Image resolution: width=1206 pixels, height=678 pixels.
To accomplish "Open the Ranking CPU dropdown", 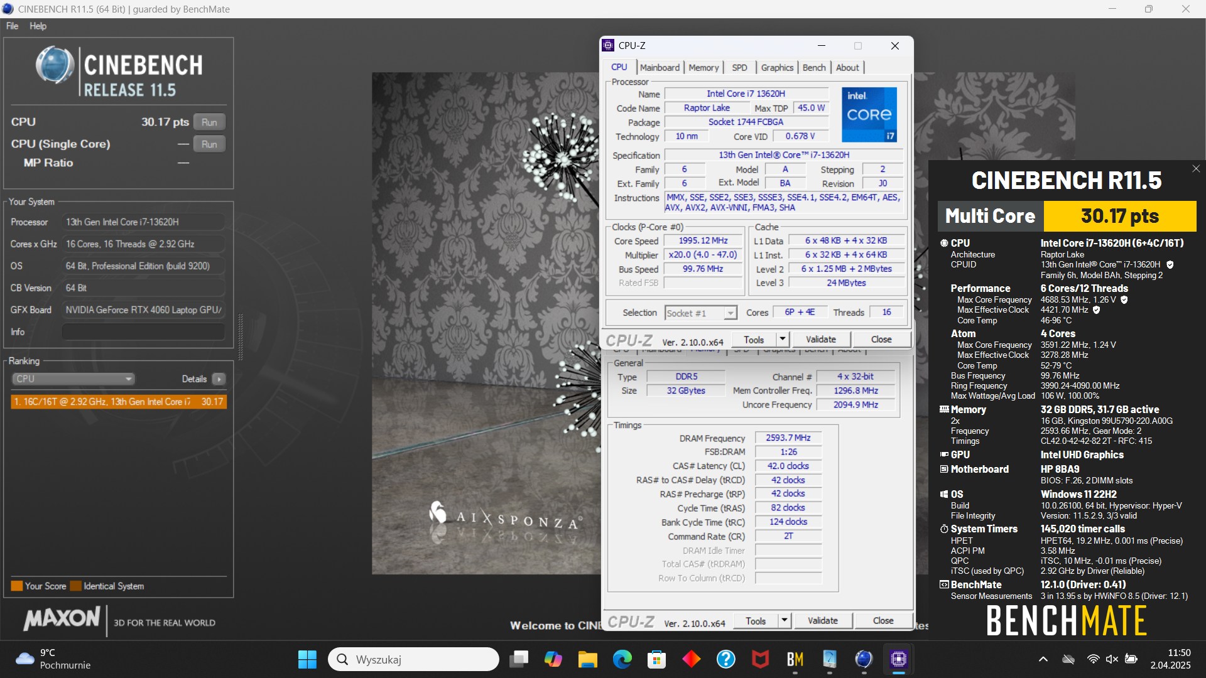I will [73, 379].
